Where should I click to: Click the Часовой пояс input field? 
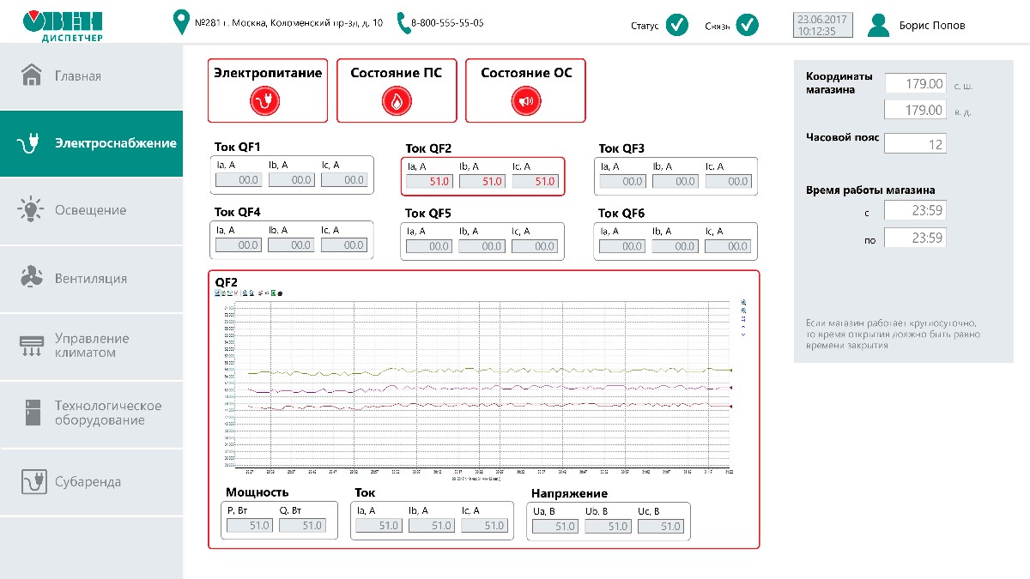point(915,144)
